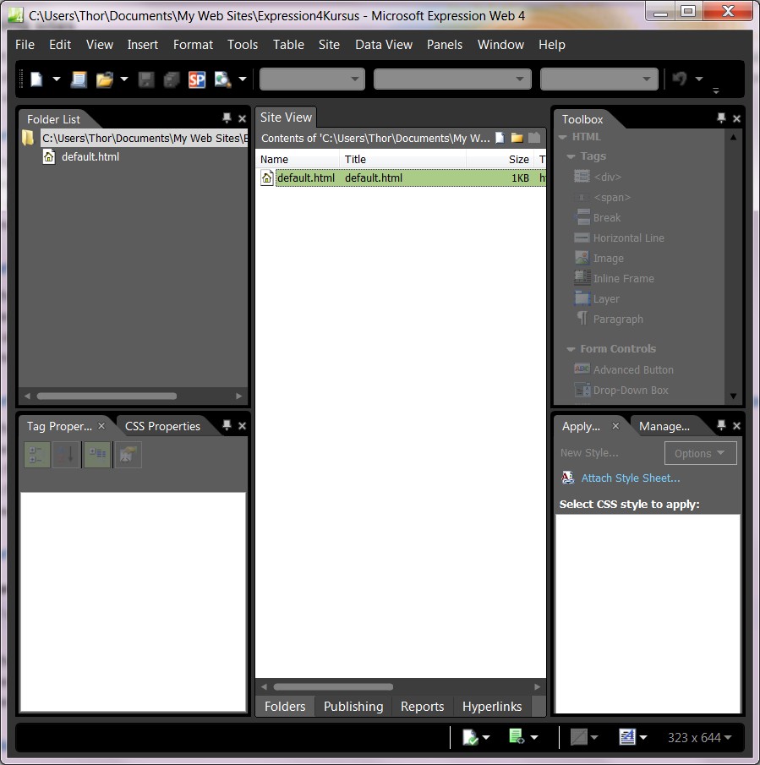Click Attach Style Sheet link

(631, 478)
